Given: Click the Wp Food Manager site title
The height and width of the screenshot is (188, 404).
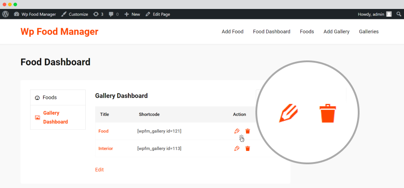Looking at the screenshot, I should tap(60, 32).
